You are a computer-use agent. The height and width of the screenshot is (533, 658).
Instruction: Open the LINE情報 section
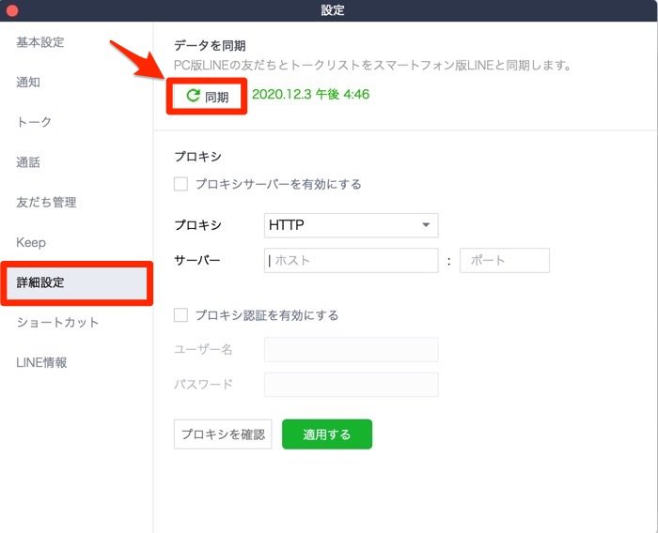pyautogui.click(x=41, y=362)
